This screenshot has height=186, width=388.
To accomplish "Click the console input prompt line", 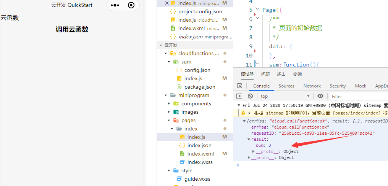I will pos(310,165).
